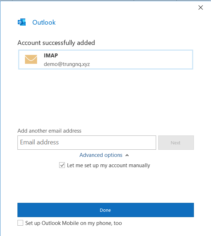Screen dimensions: 211x236
Task: Click the Done button
Action: (105, 210)
